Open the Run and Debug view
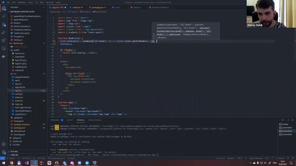The width and height of the screenshot is (296, 166). click(4, 33)
